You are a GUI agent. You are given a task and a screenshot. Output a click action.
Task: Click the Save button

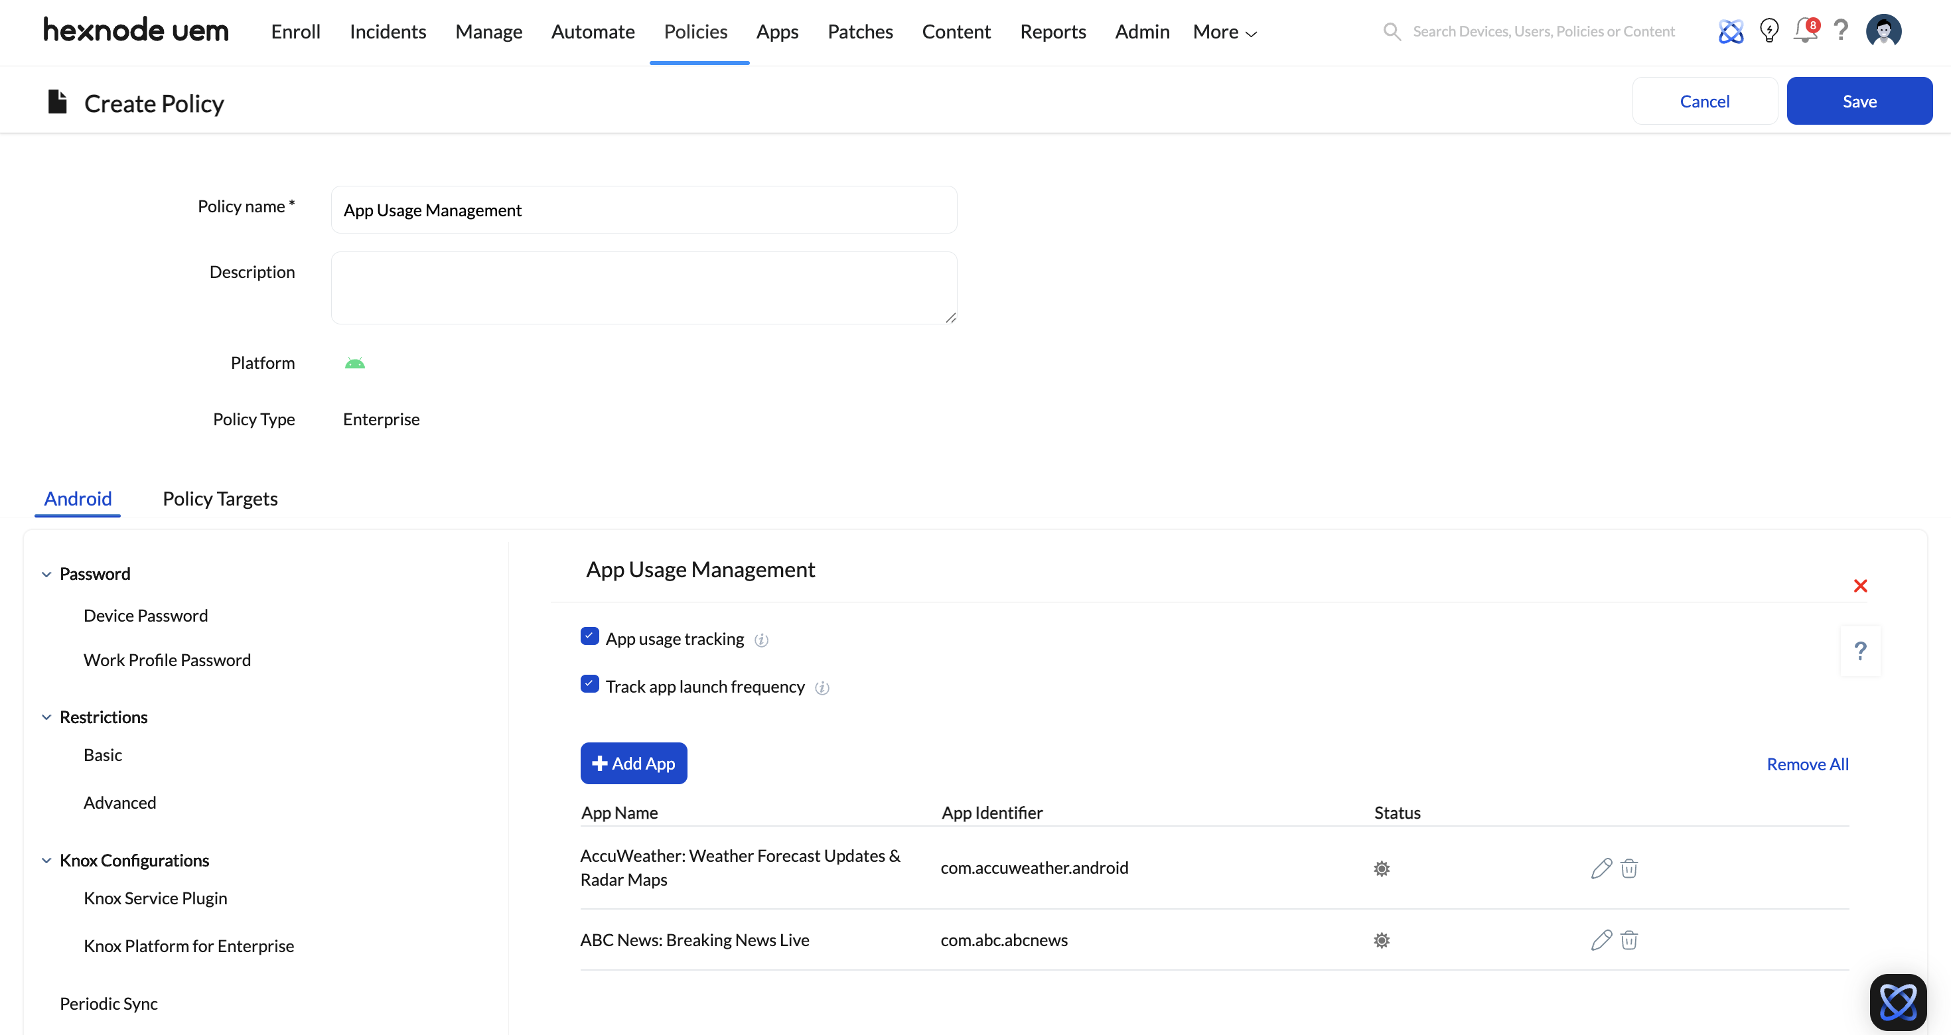point(1861,101)
